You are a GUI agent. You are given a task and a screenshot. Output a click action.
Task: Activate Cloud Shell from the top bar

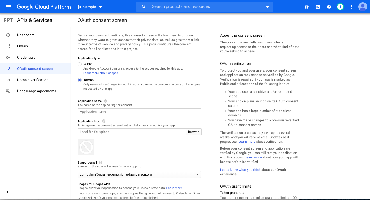click(318, 6)
